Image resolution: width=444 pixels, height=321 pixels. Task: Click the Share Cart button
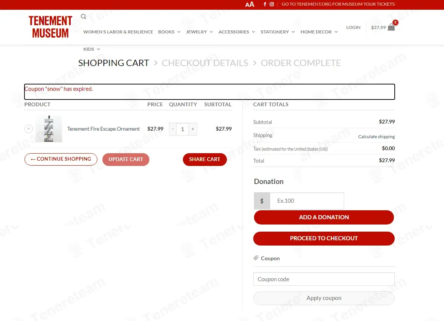pos(205,159)
